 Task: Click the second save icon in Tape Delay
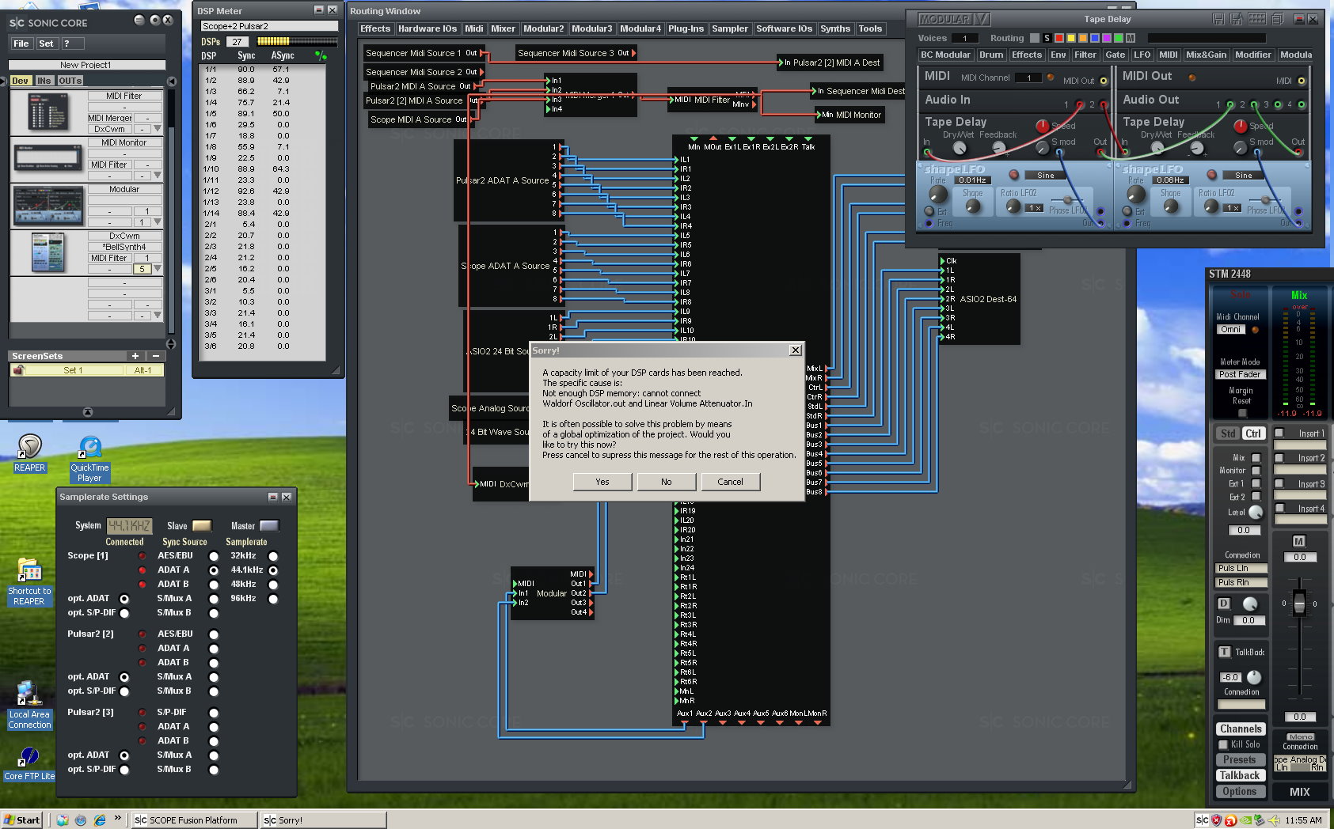[1236, 19]
